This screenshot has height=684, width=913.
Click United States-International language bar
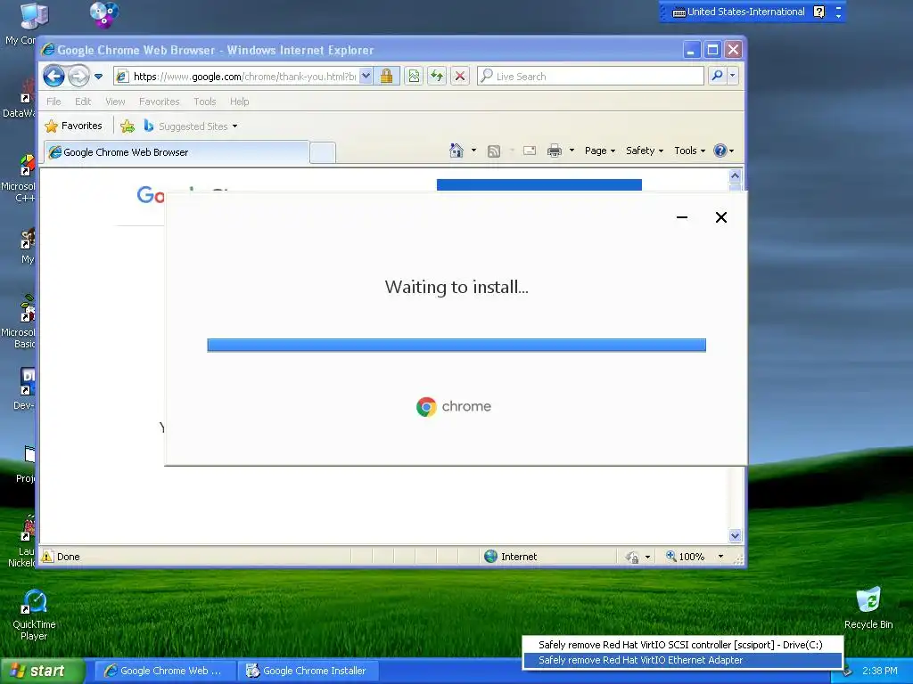click(x=738, y=12)
